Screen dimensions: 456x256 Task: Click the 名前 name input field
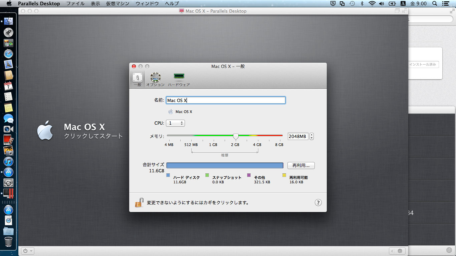tap(226, 100)
